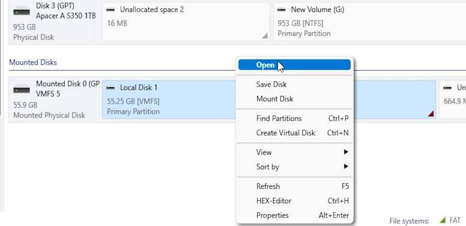Click the Disk 3 Apacer drive icon
The image size is (466, 226).
[x=22, y=11]
